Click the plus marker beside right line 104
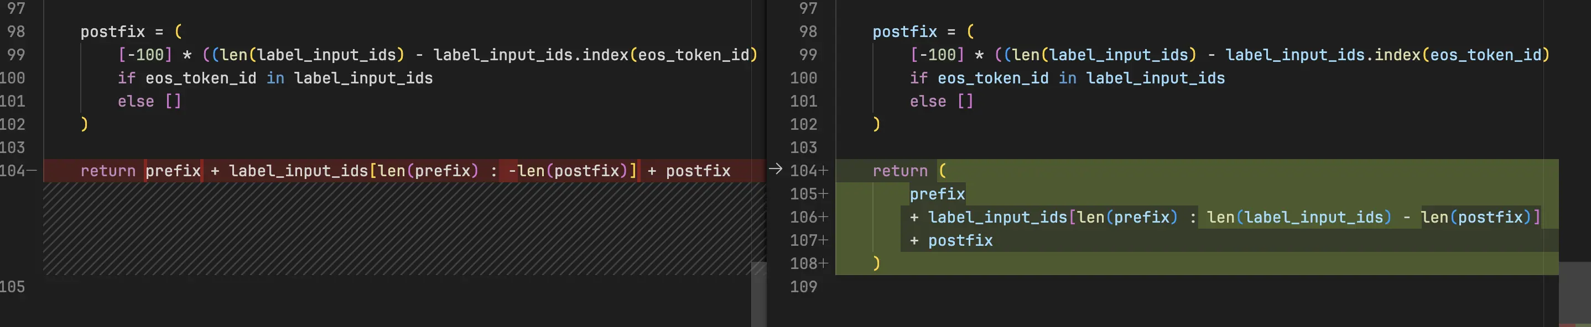The width and height of the screenshot is (1591, 327). point(823,171)
